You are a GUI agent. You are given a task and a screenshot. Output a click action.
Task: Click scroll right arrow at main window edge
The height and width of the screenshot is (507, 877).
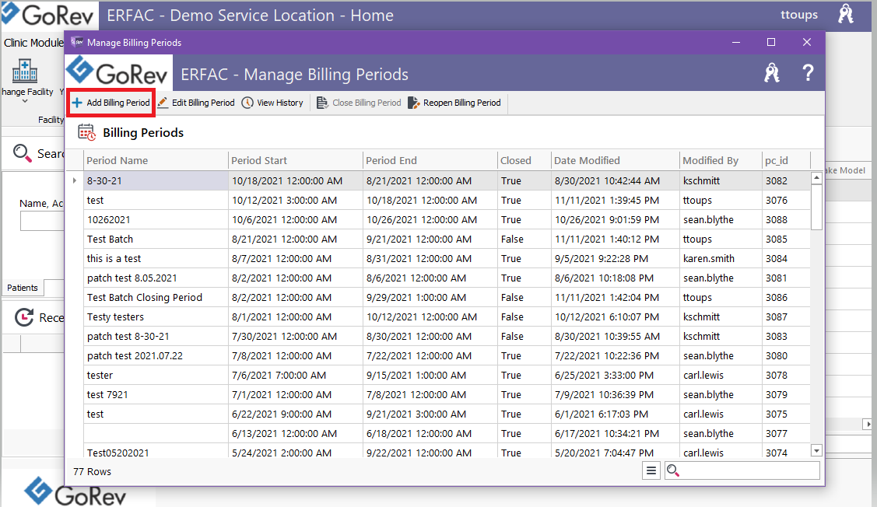(x=868, y=425)
